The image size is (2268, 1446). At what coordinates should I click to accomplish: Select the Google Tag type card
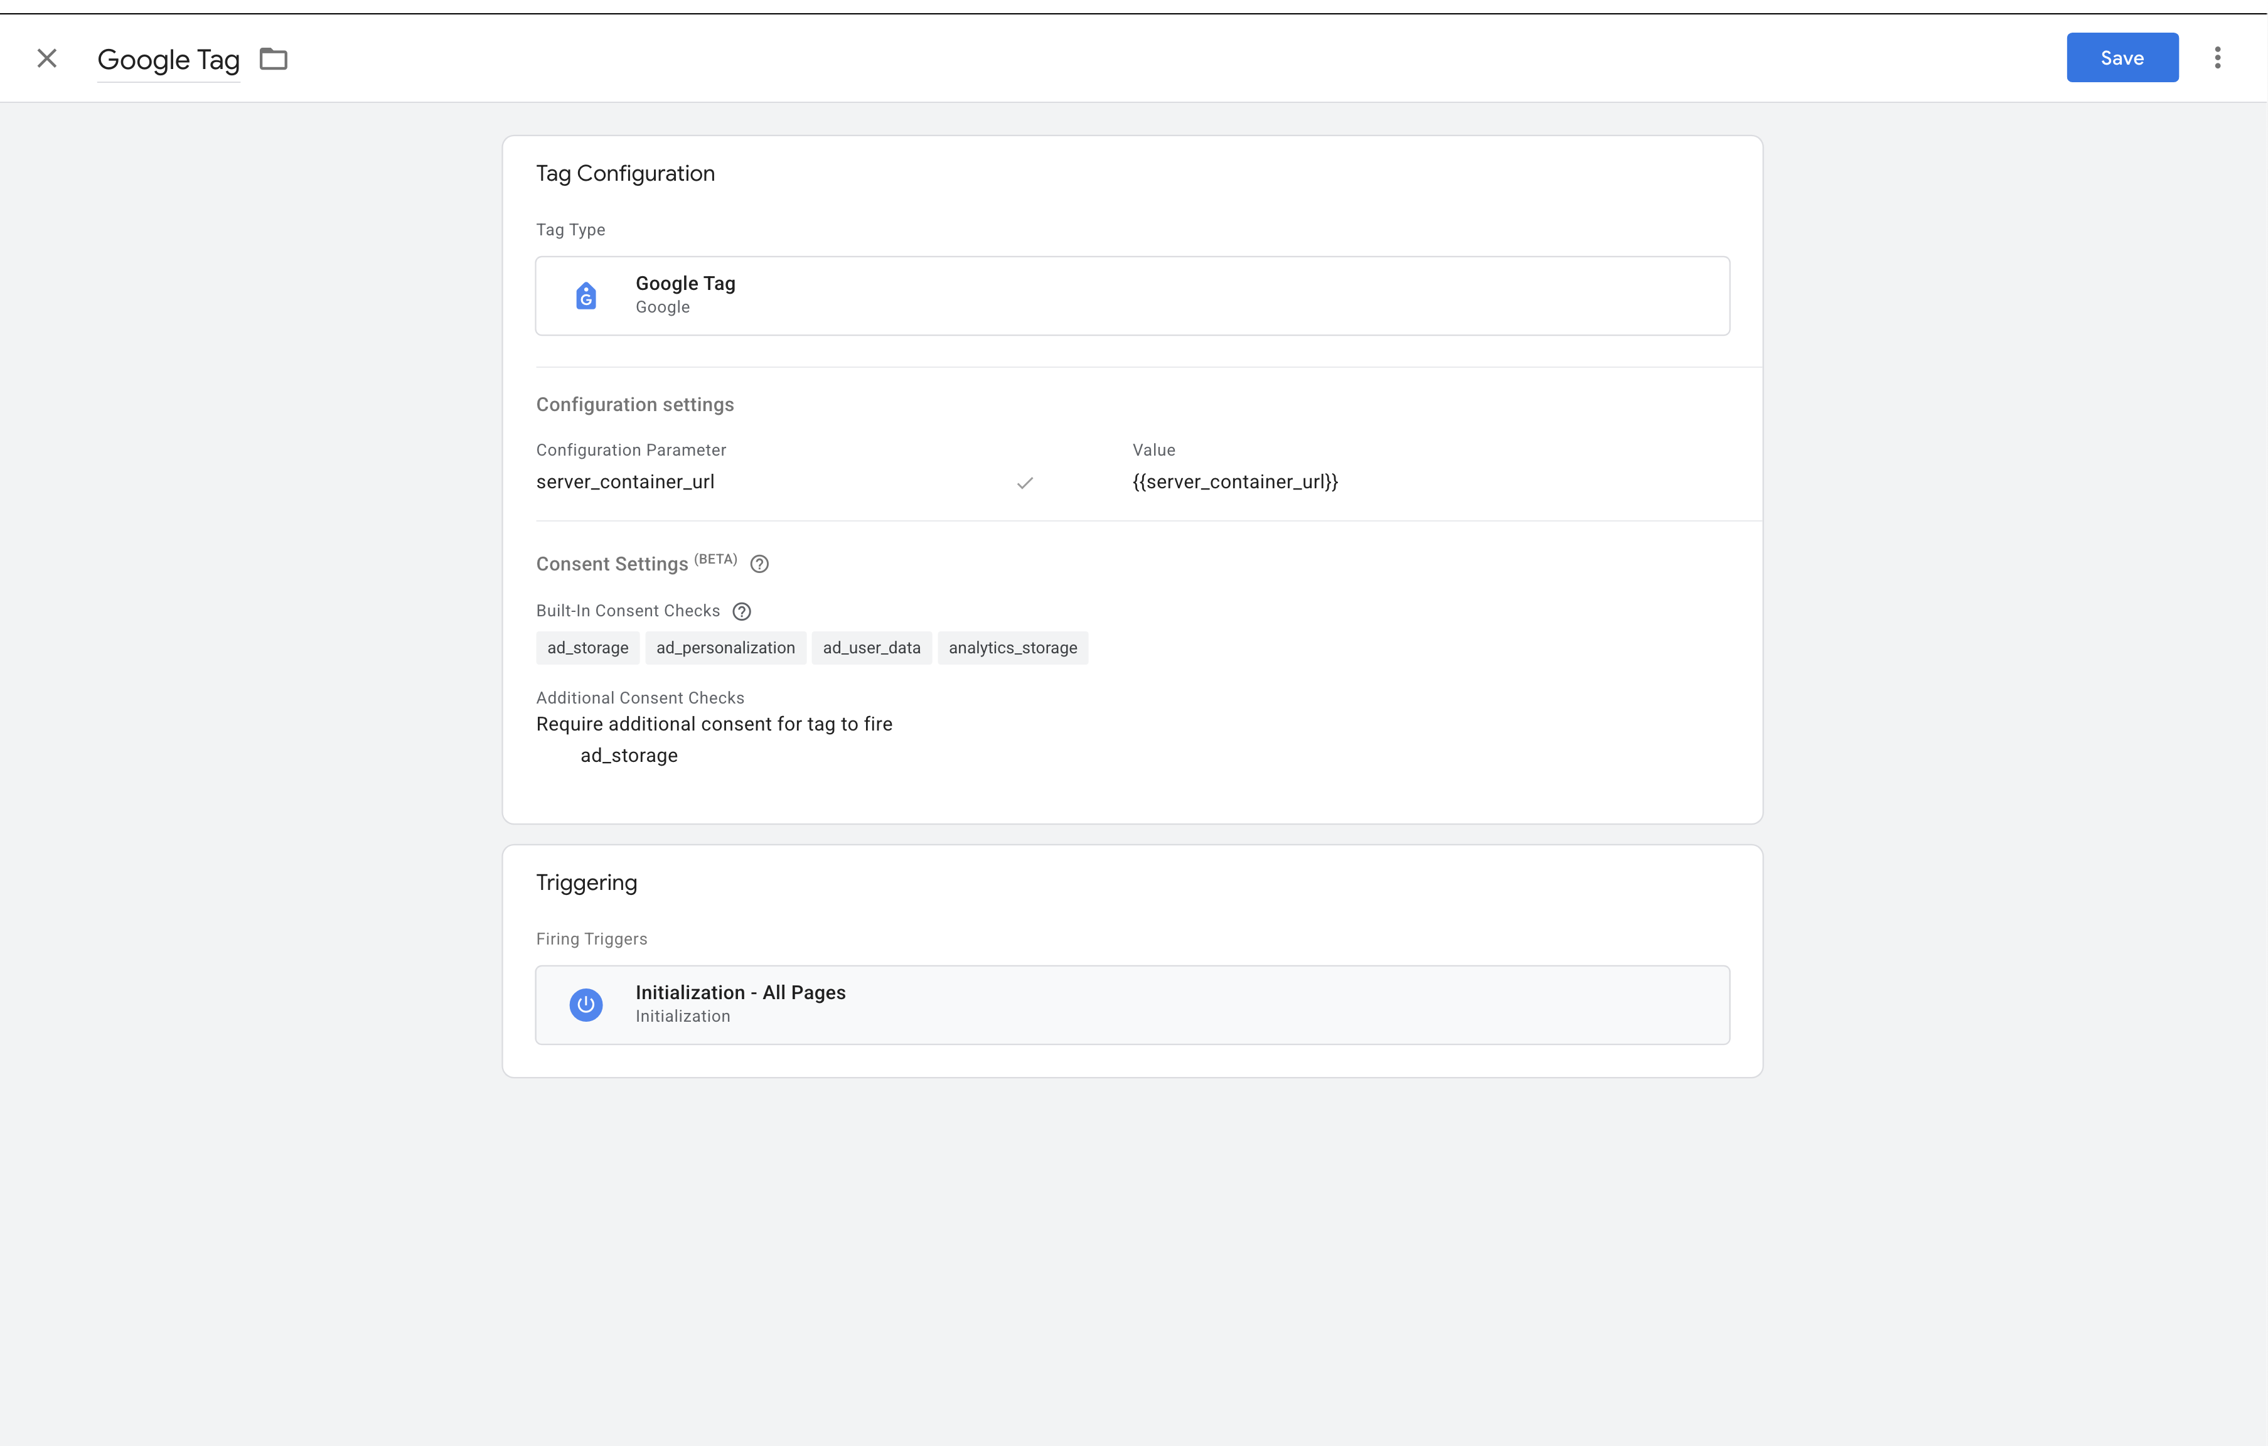pyautogui.click(x=1132, y=296)
